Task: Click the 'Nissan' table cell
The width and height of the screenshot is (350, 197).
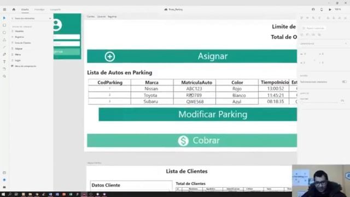Action: (x=151, y=89)
